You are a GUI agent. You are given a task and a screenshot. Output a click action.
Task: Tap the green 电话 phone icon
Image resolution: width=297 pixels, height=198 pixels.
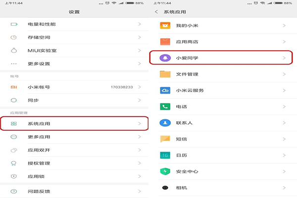coord(165,107)
